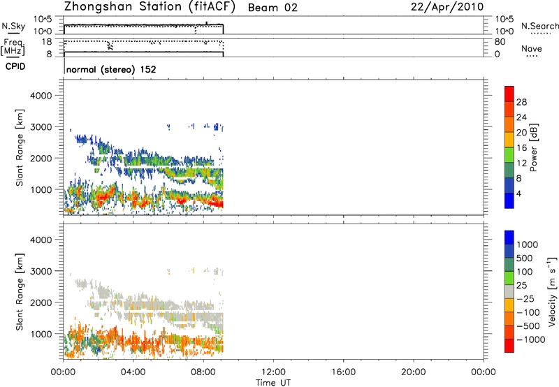Select the yellow-orange 16–20 dB power segment
This screenshot has width=559, height=387.
point(509,140)
